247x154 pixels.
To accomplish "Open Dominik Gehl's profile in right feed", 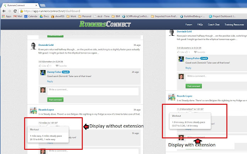I will tap(184, 32).
